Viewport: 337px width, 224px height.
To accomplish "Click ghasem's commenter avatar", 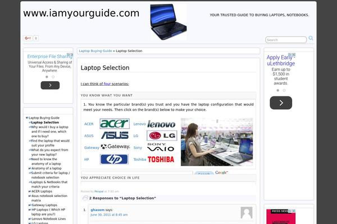I will pos(247,213).
